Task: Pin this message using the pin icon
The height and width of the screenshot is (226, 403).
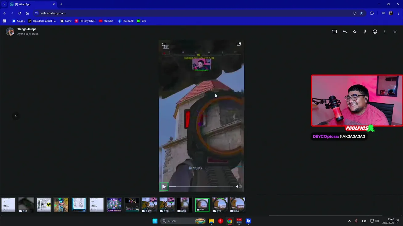Action: coord(365,32)
